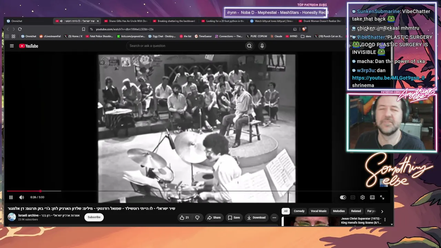This screenshot has height=248, width=441.
Task: Select the Comedy filter chip
Action: pyautogui.click(x=299, y=211)
